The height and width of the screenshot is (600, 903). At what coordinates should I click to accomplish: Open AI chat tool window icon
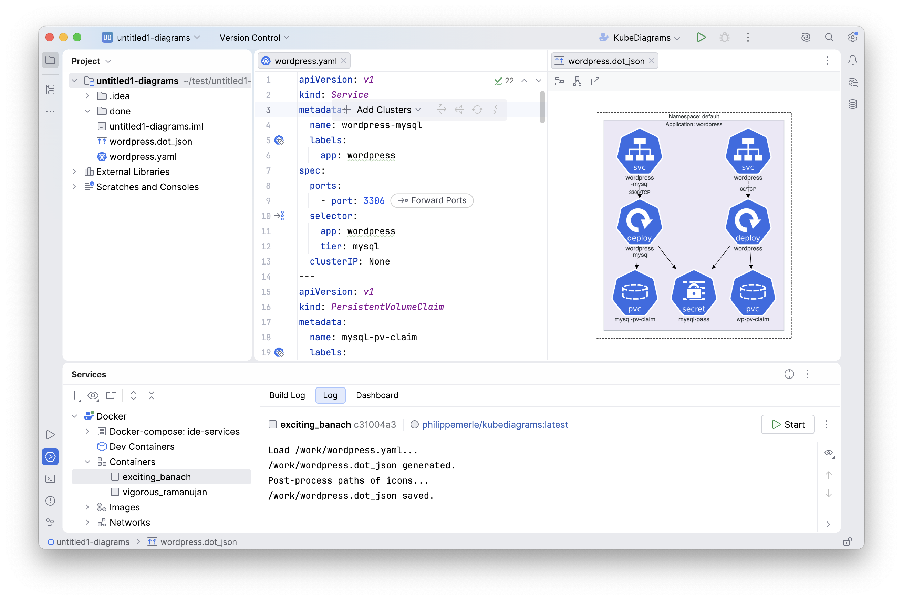click(852, 82)
